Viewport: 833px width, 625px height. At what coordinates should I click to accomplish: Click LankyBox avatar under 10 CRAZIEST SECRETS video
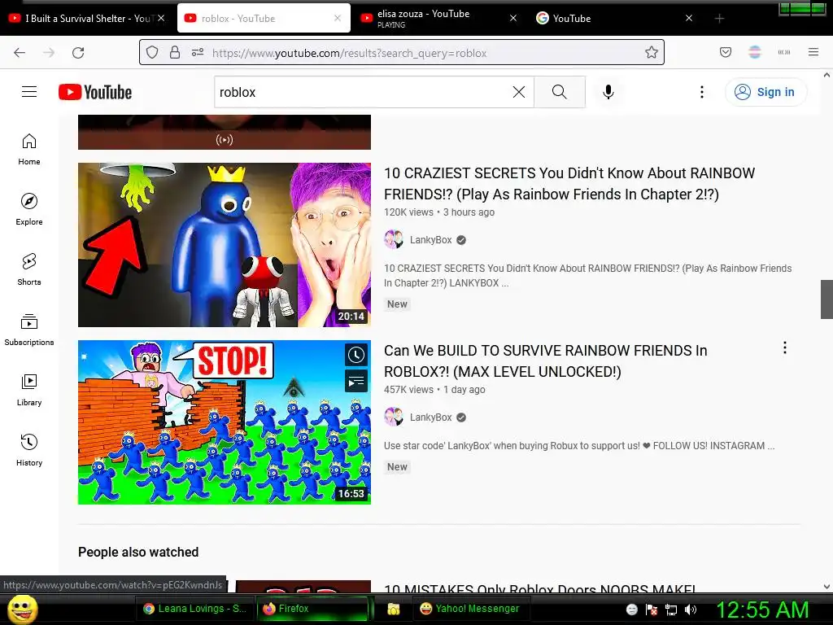point(394,240)
